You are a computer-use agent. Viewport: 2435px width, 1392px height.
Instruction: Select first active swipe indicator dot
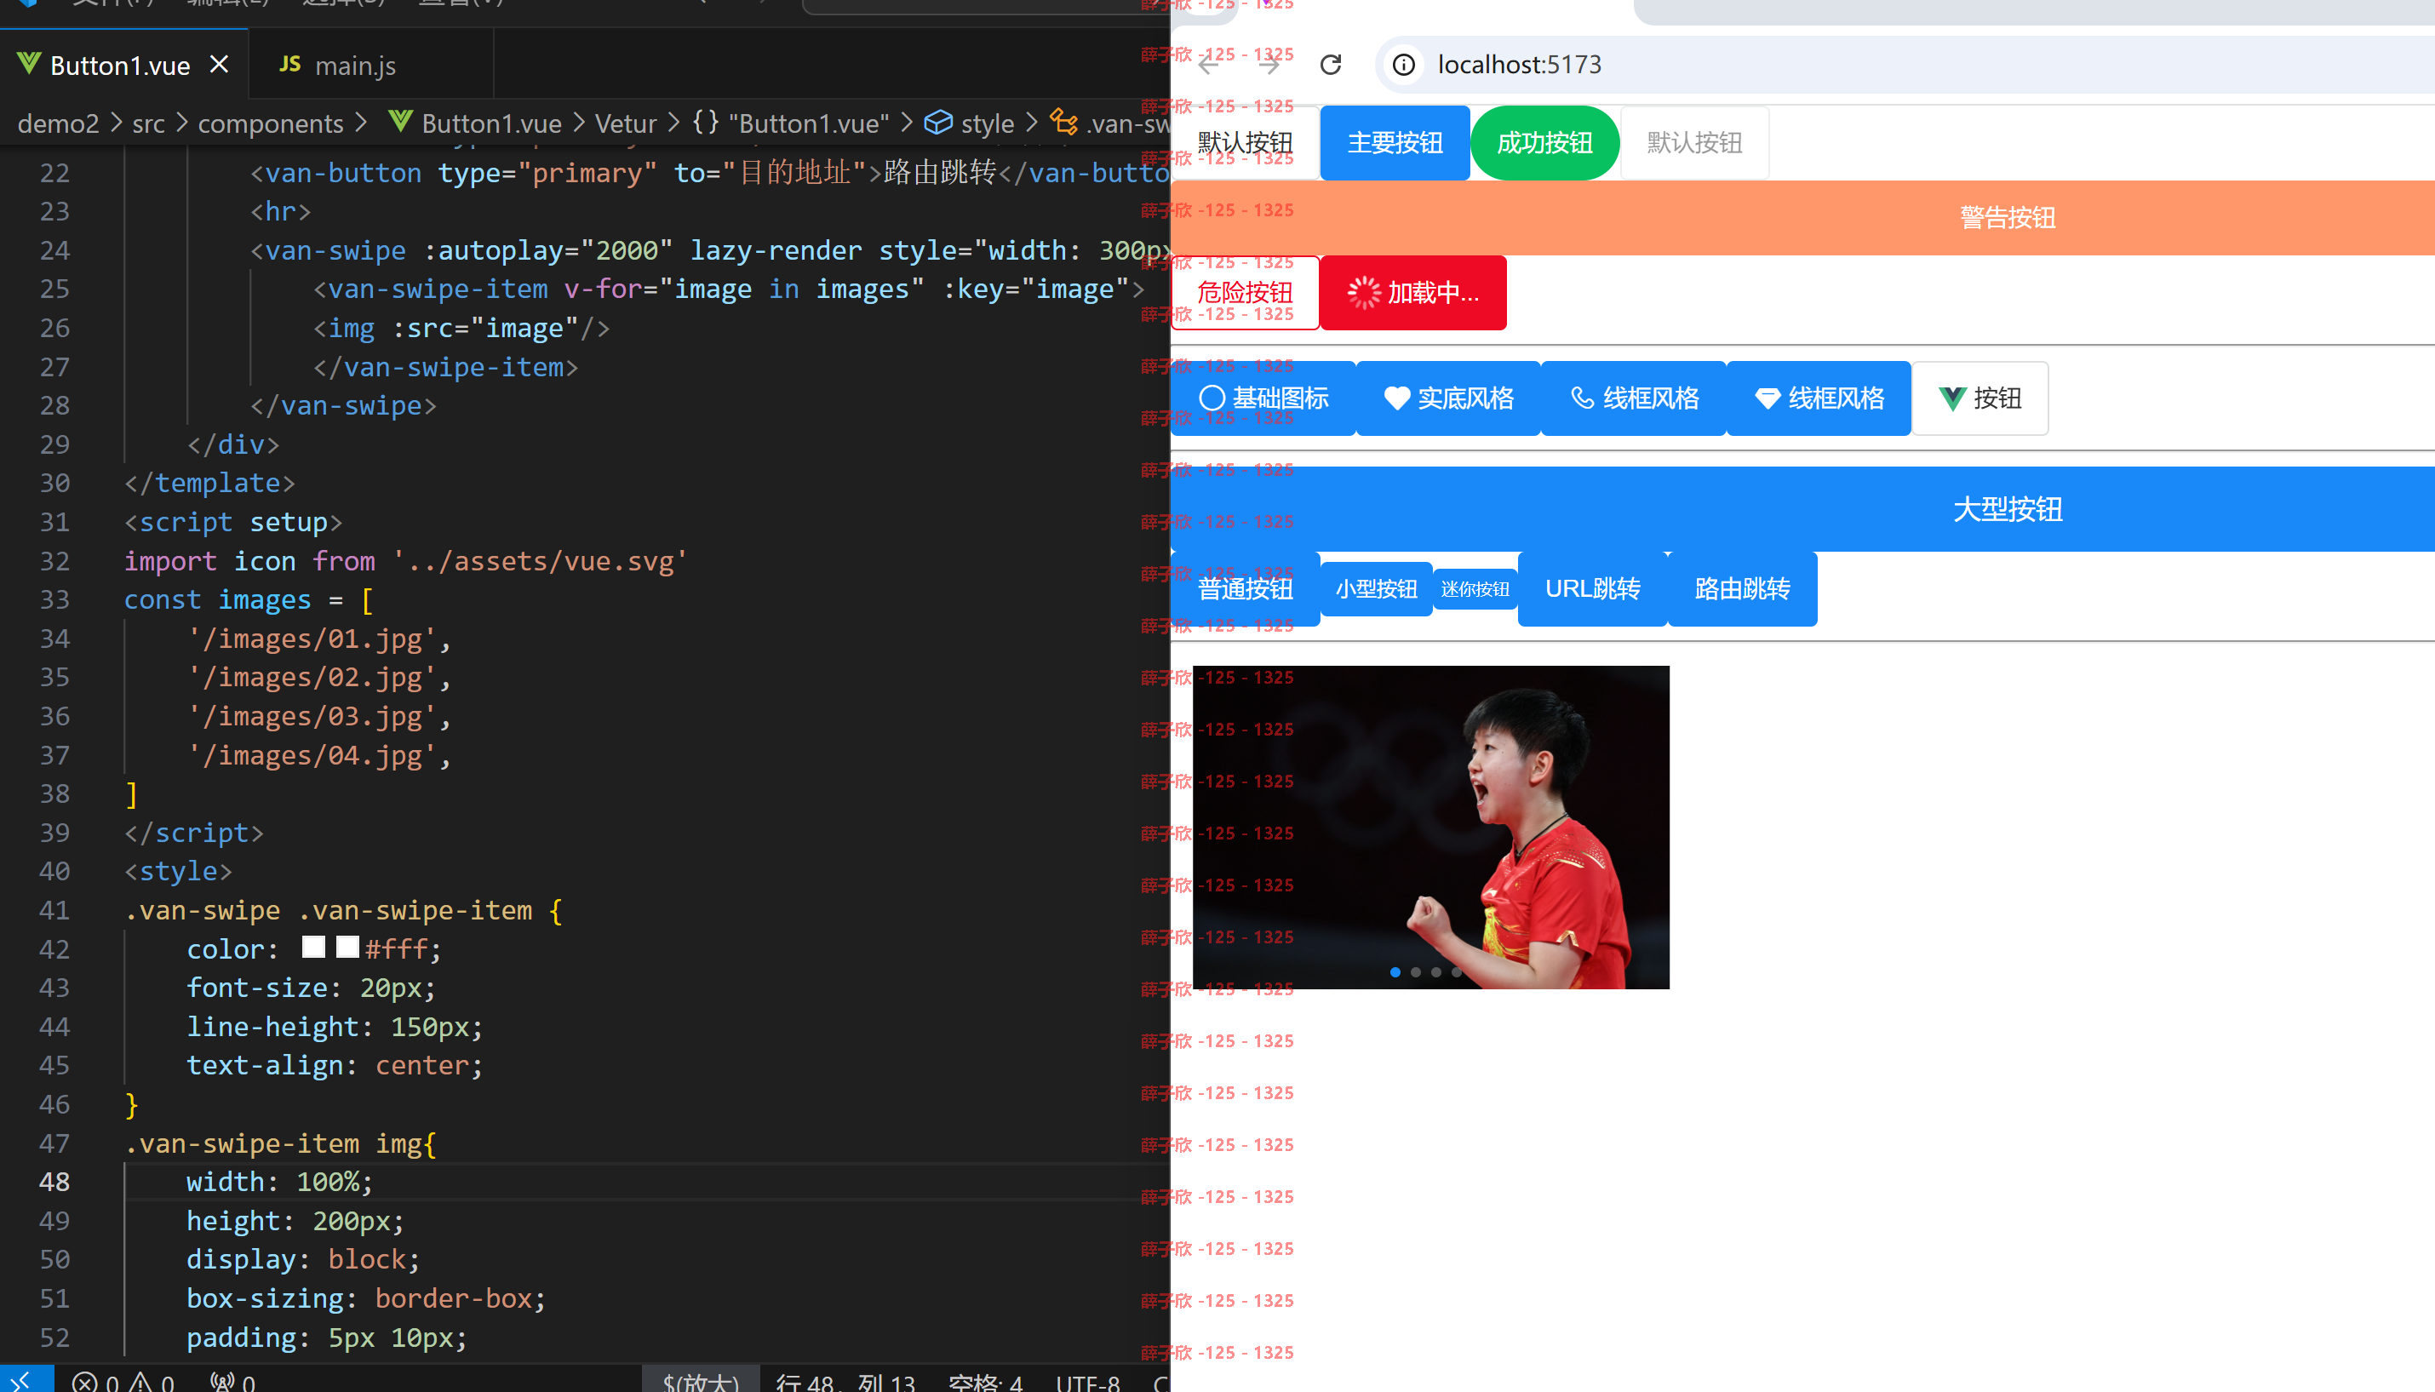click(1395, 972)
